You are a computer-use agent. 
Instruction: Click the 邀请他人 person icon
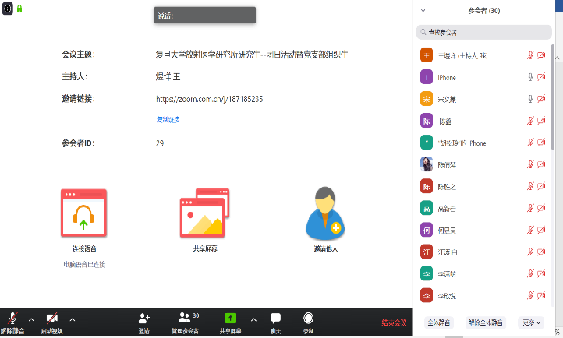[x=324, y=213]
